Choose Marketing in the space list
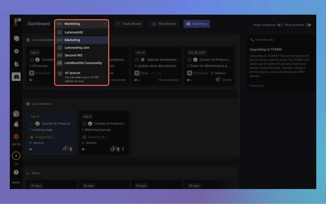Screen dimensions: 326x204 [x=81, y=40]
